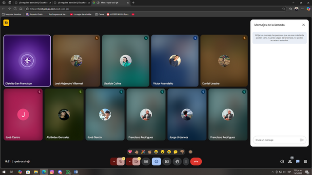Send the thinking face reaction
This screenshot has height=175, width=312.
pos(175,152)
